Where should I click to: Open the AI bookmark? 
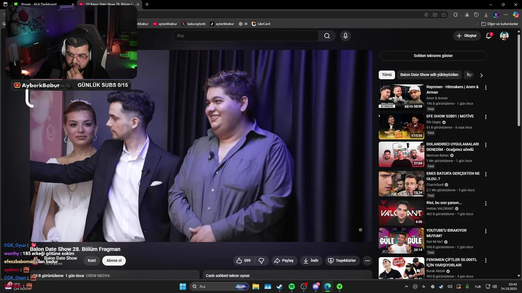[243, 24]
